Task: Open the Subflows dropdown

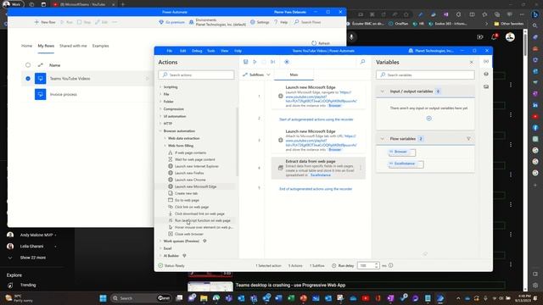Action: coord(256,75)
